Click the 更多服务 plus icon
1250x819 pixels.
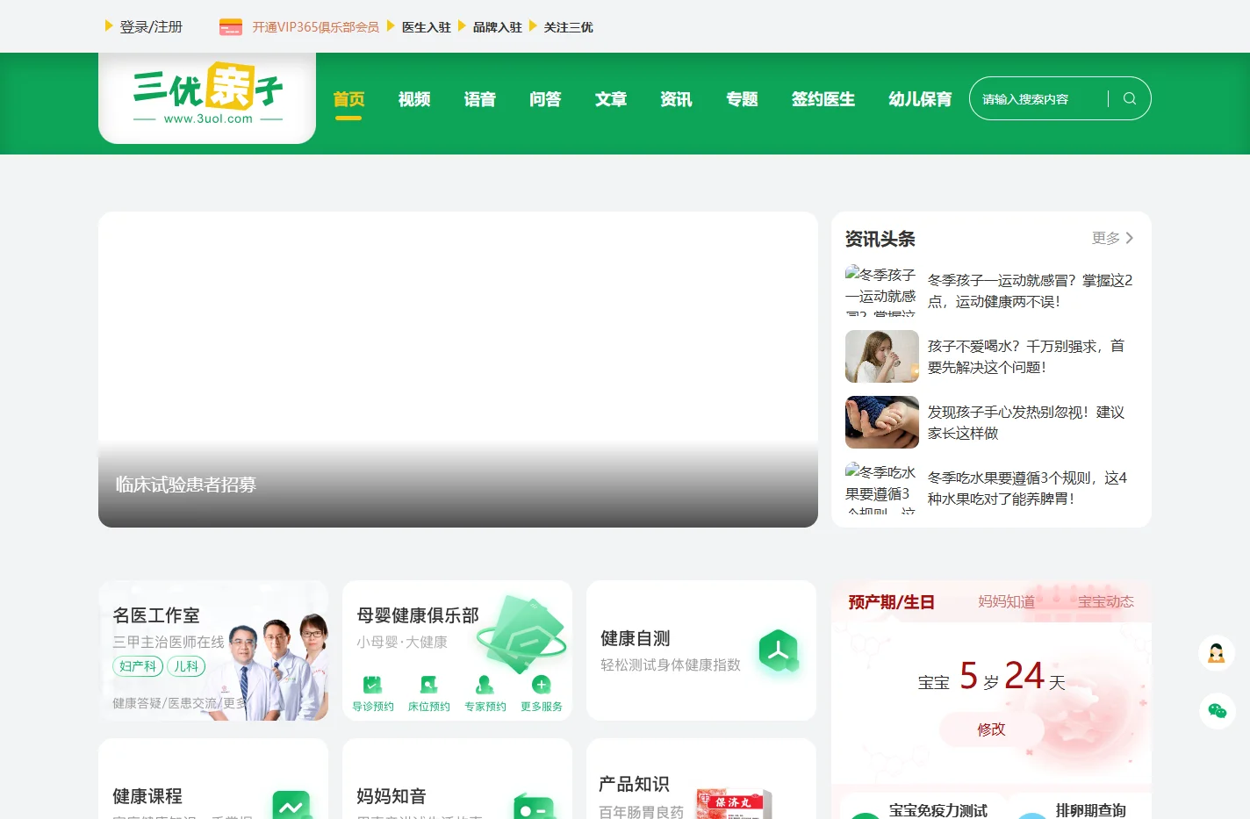(x=542, y=685)
